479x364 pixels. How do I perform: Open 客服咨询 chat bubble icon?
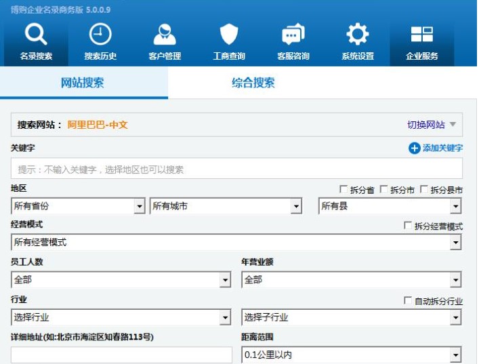pos(293,34)
